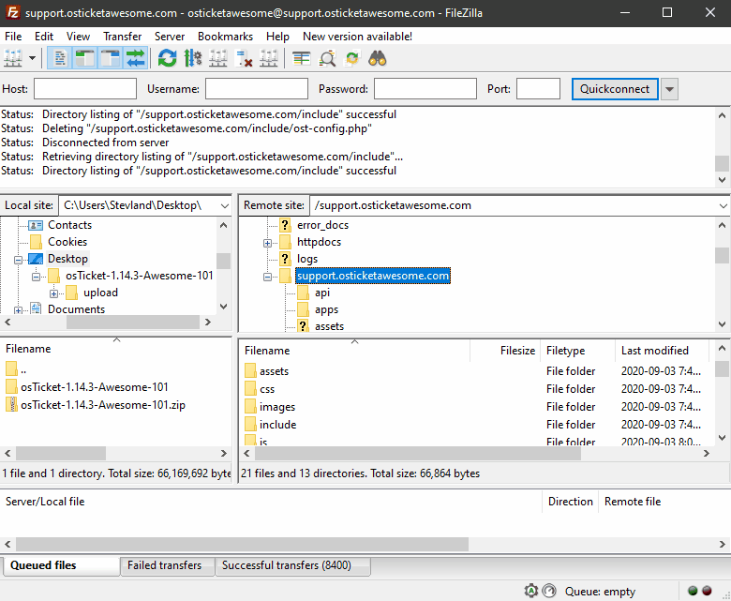Expand the httpdocs remote folder
The height and width of the screenshot is (601, 731).
pyautogui.click(x=267, y=243)
